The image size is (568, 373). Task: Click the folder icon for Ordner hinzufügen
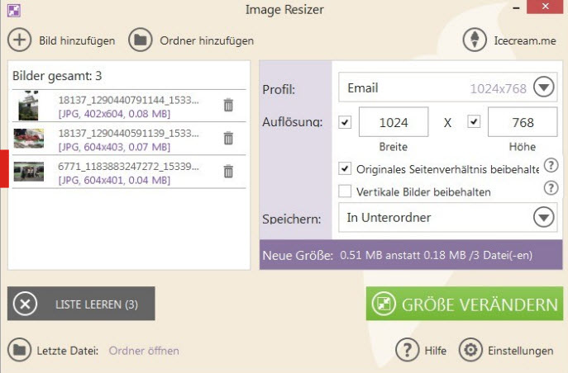141,40
